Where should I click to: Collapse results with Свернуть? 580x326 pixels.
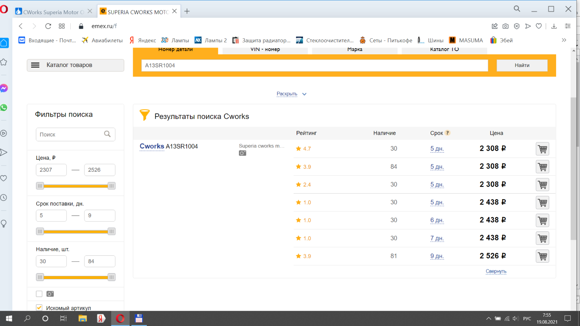coord(496,271)
